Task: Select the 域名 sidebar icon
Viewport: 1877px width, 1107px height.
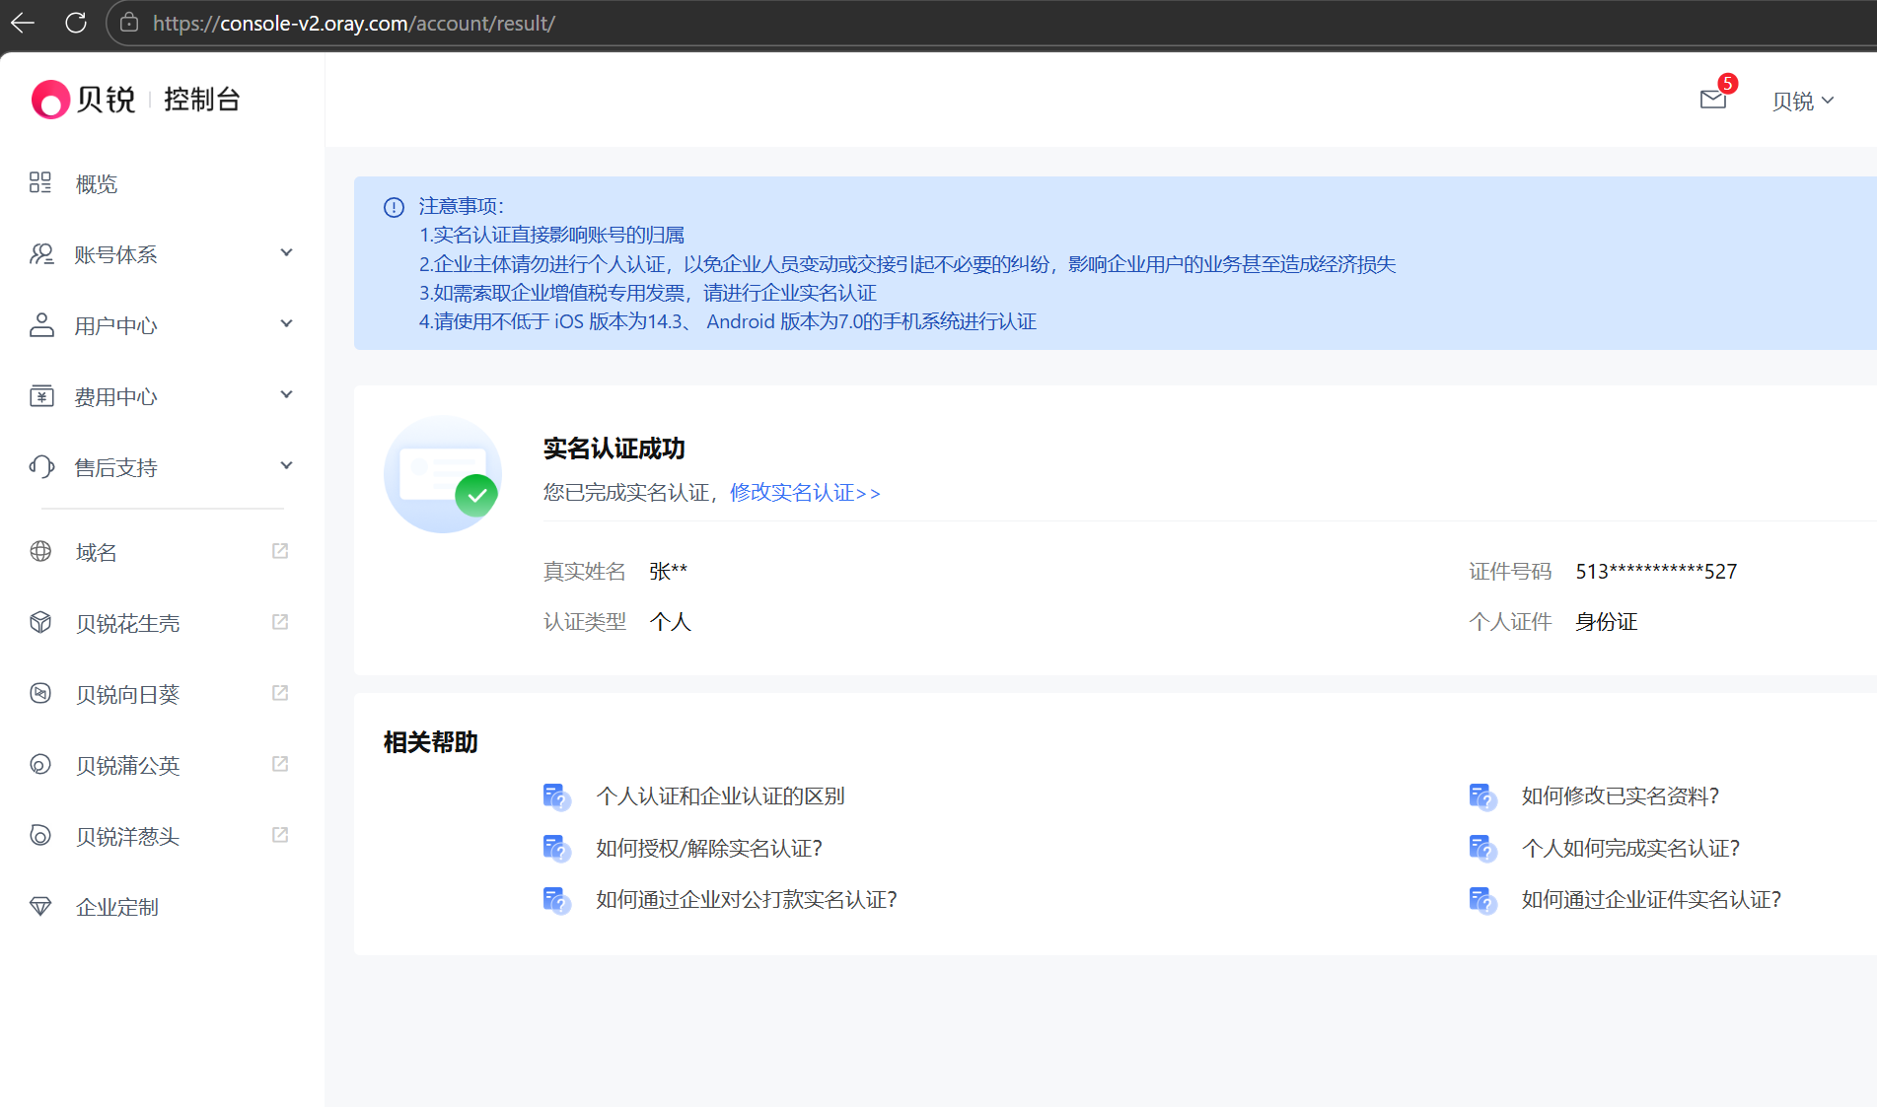Action: tap(41, 551)
